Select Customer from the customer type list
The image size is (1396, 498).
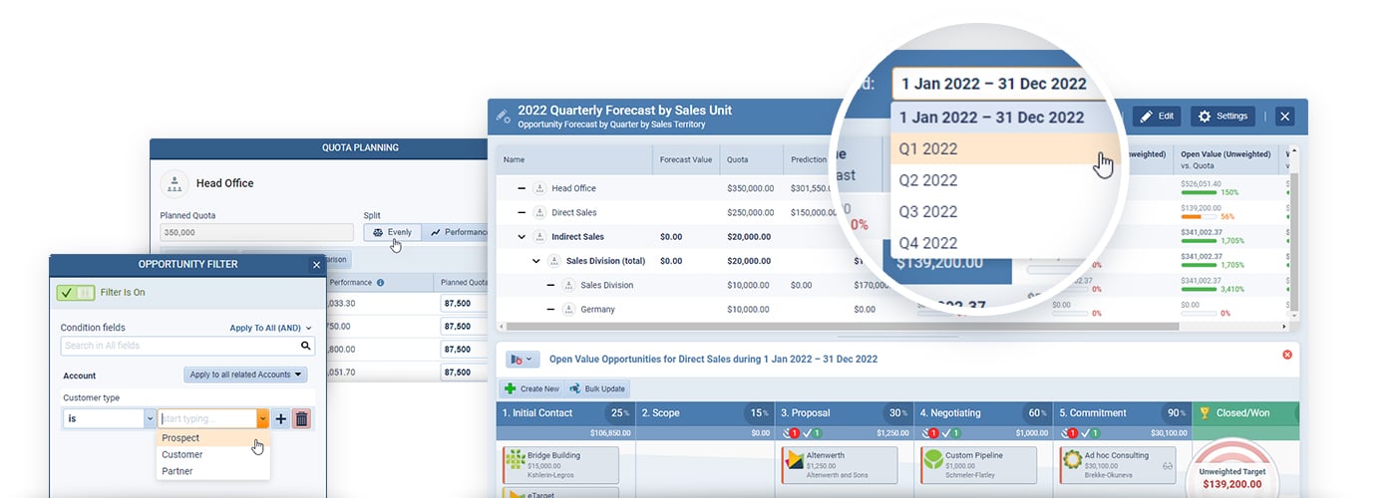(212, 454)
